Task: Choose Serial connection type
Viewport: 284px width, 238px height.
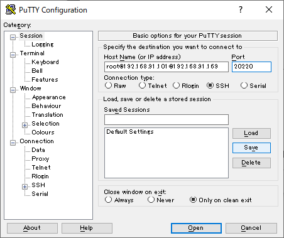Action: tap(244, 85)
